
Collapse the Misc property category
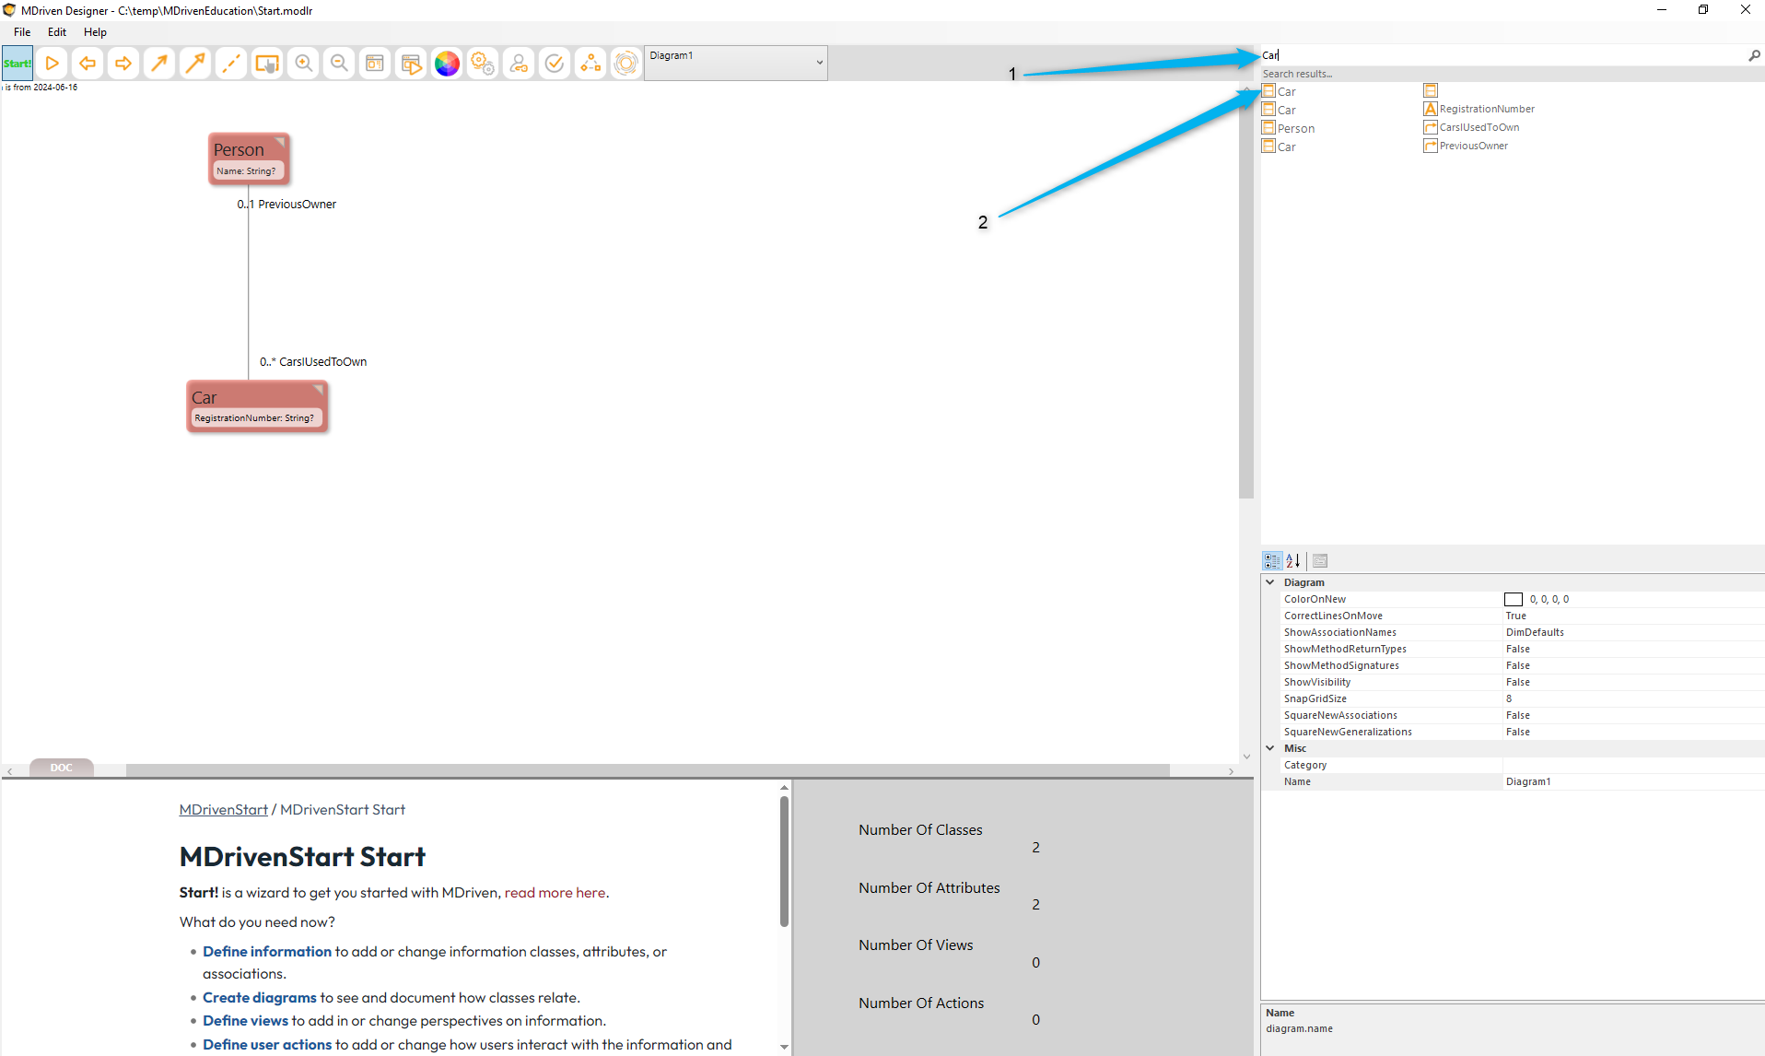(1270, 748)
